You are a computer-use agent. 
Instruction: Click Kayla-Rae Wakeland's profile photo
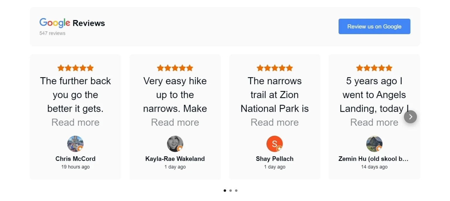pyautogui.click(x=175, y=144)
